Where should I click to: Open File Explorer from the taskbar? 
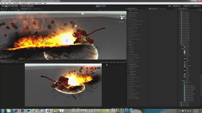9,111
